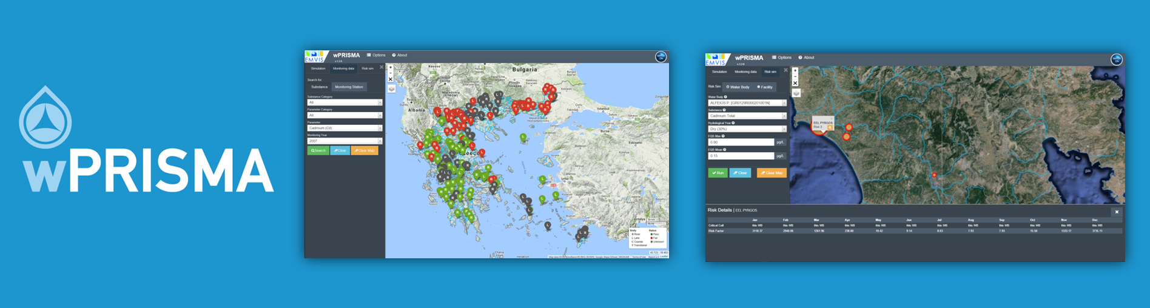Select Monitoring data tab in monitoring screenshot
This screenshot has height=308, width=1150.
pyautogui.click(x=343, y=69)
